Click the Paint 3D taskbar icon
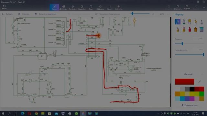 [83, 113]
